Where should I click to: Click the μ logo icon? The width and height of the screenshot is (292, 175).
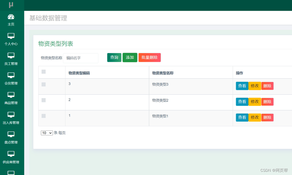(x=11, y=5)
